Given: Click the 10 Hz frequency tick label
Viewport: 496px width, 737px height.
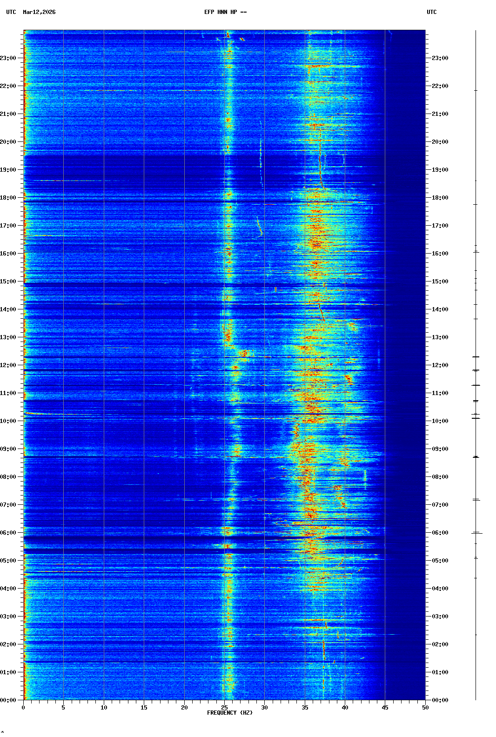Looking at the screenshot, I should pyautogui.click(x=104, y=708).
